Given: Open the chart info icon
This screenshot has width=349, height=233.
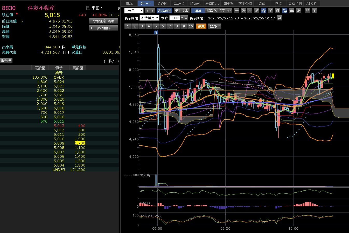Looking at the screenshot, I should click(278, 11).
